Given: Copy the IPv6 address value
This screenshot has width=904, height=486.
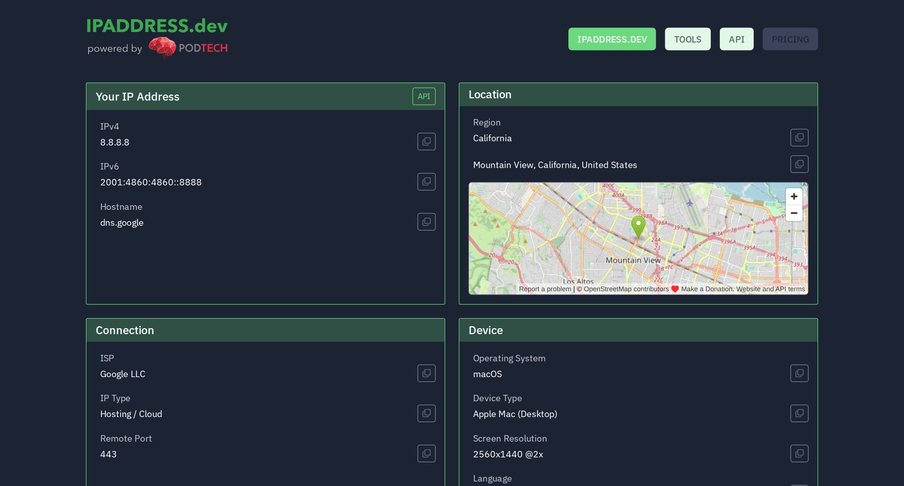Looking at the screenshot, I should click(x=426, y=182).
